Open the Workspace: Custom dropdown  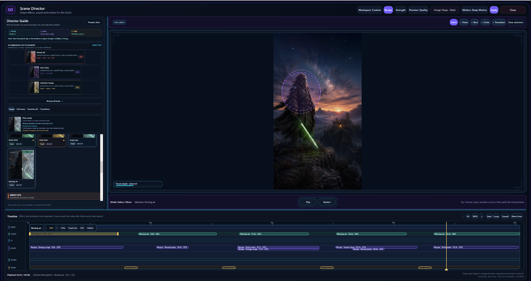pyautogui.click(x=369, y=10)
